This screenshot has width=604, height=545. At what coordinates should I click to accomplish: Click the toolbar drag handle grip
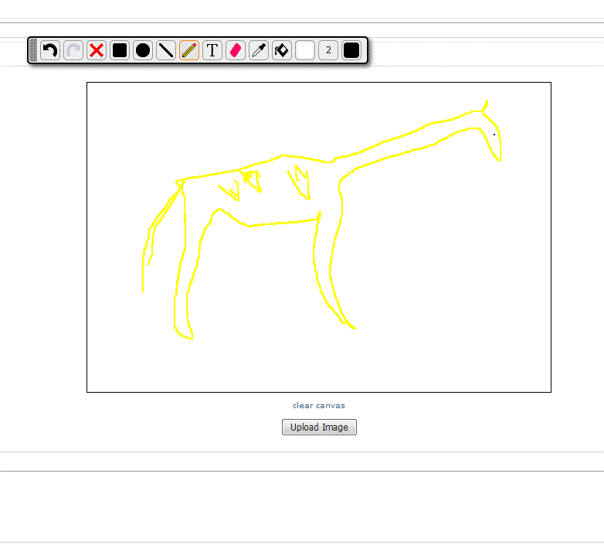32,51
